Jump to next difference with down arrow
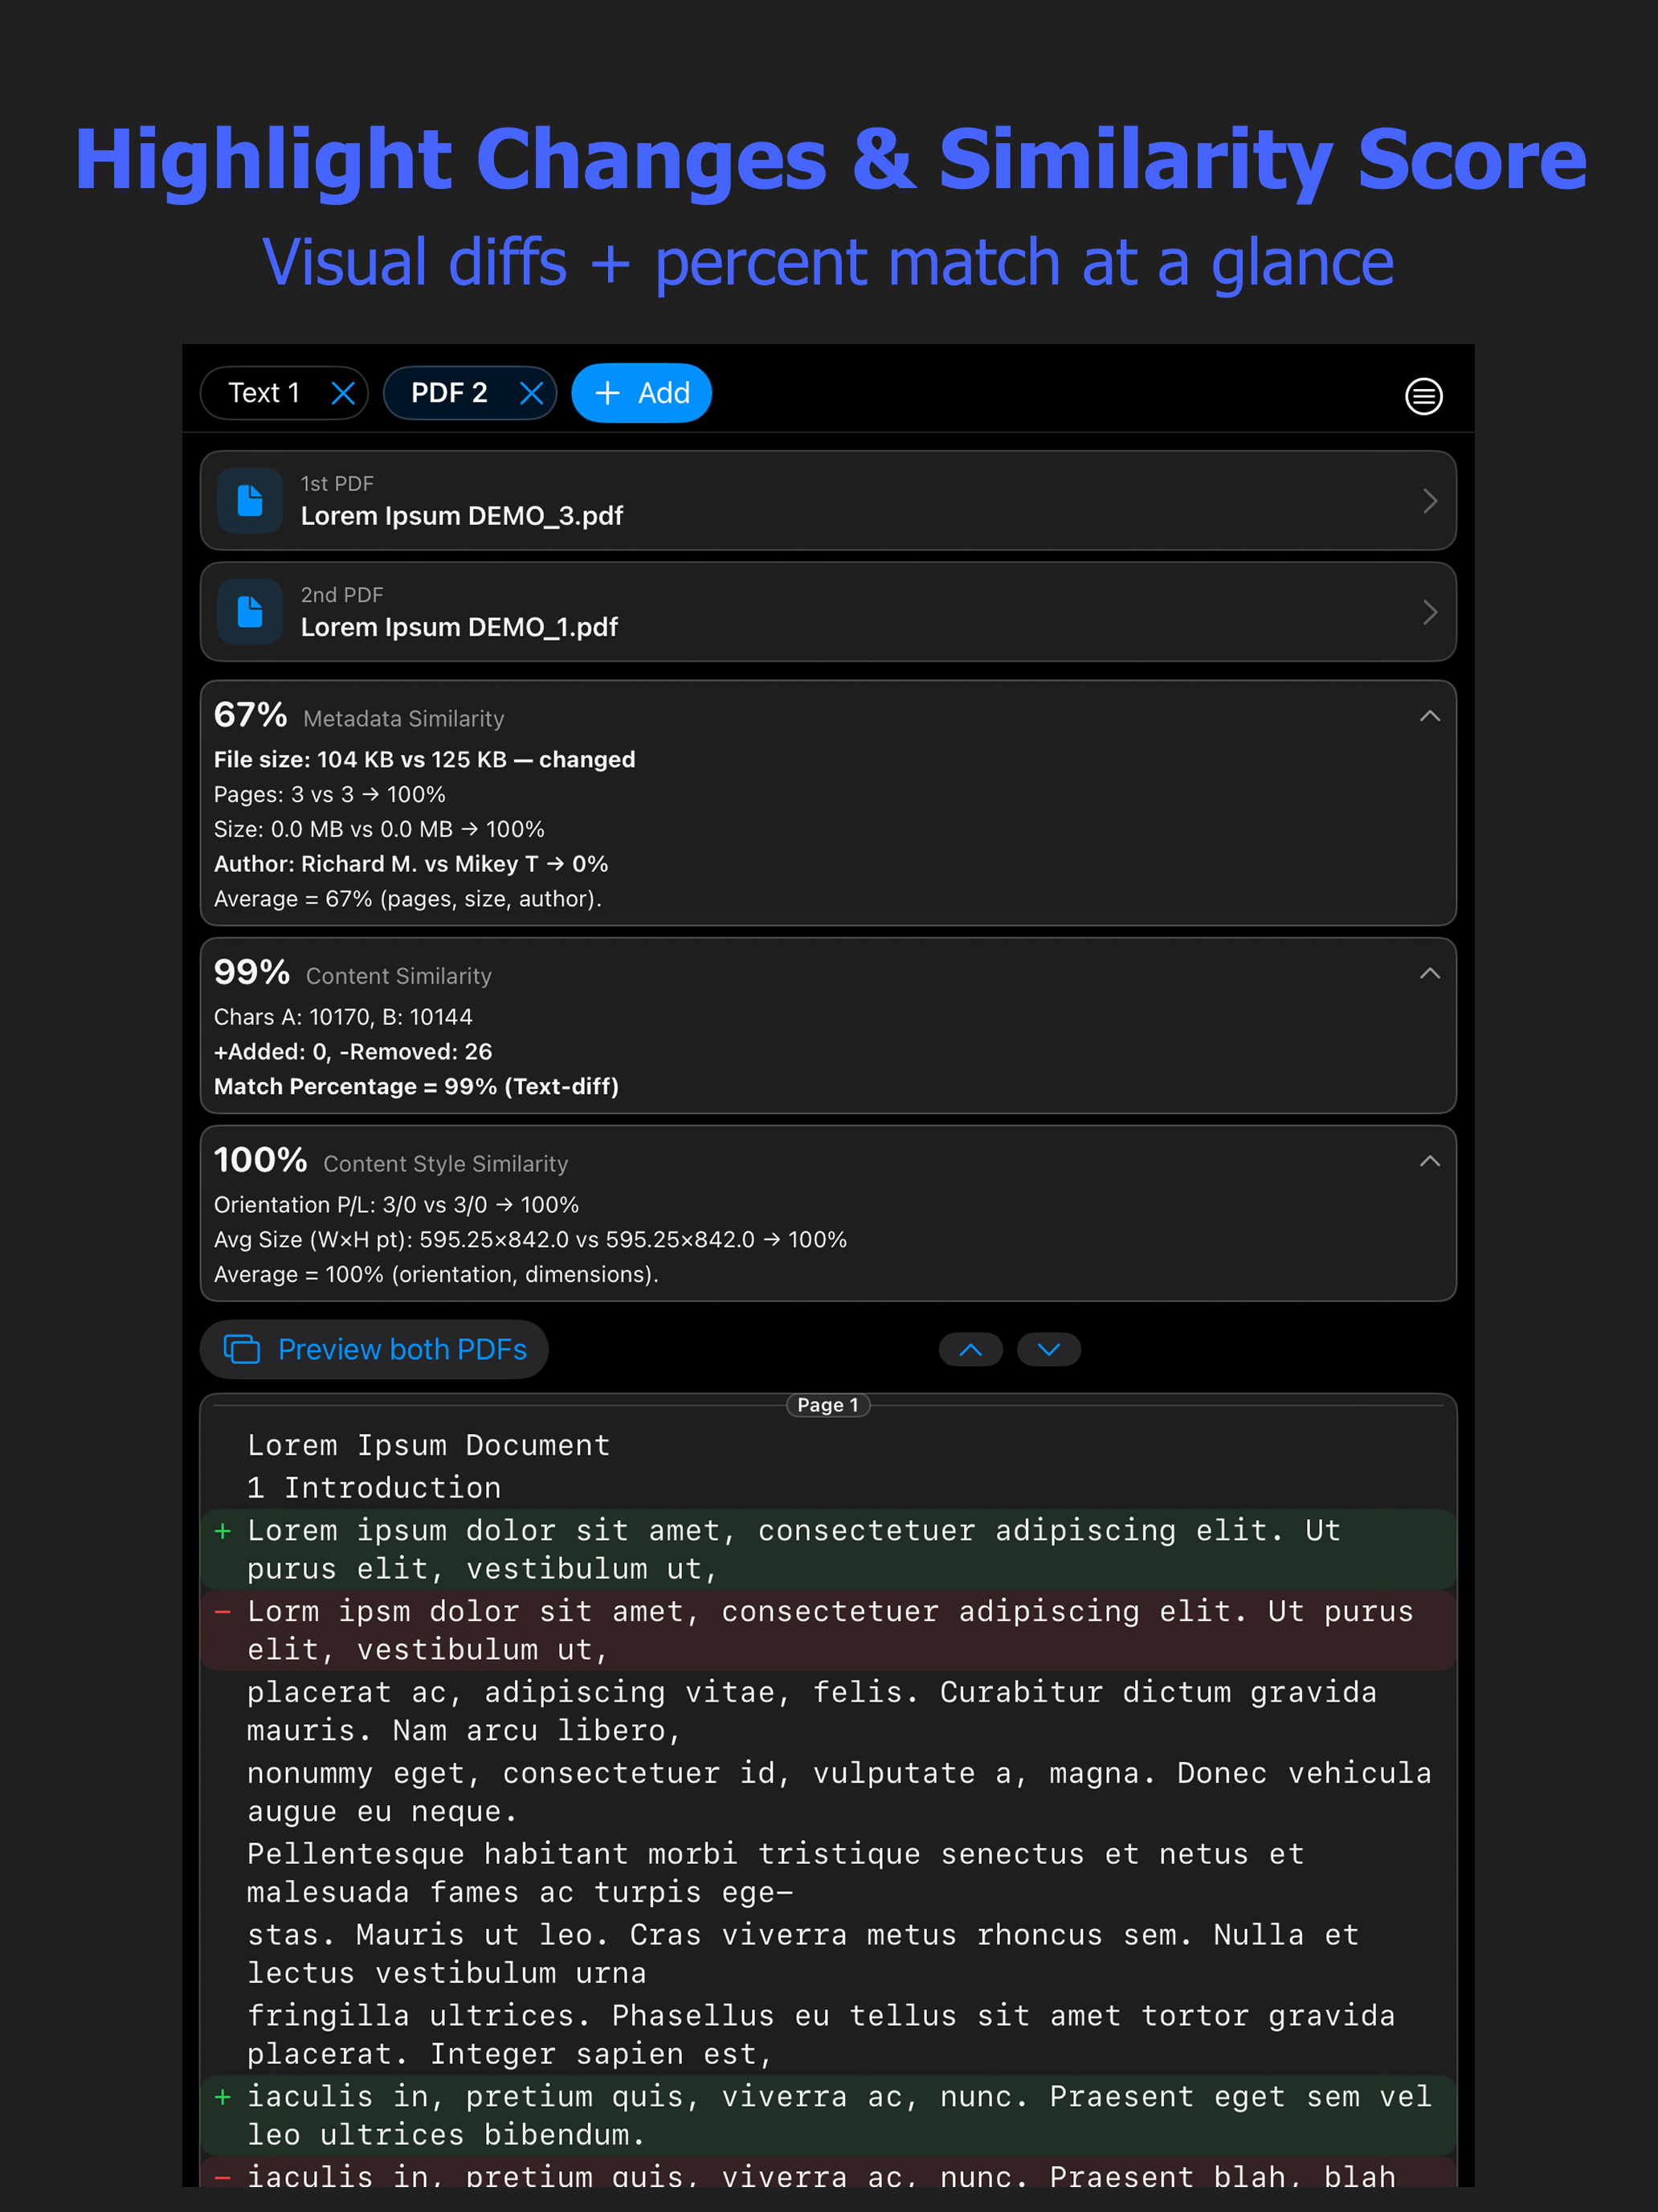Screen dimensions: 1658x2212 coord(1048,1349)
